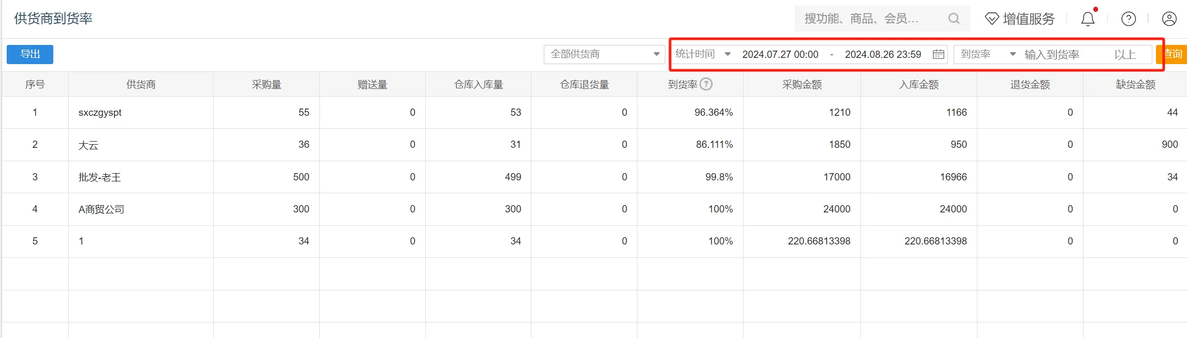Click the end date 2024.08.26 23:59
This screenshot has height=338, width=1187.
(883, 54)
